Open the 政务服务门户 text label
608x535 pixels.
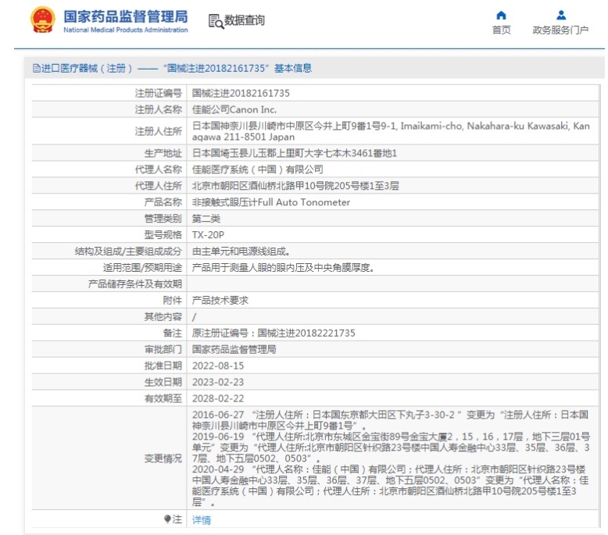pos(560,30)
